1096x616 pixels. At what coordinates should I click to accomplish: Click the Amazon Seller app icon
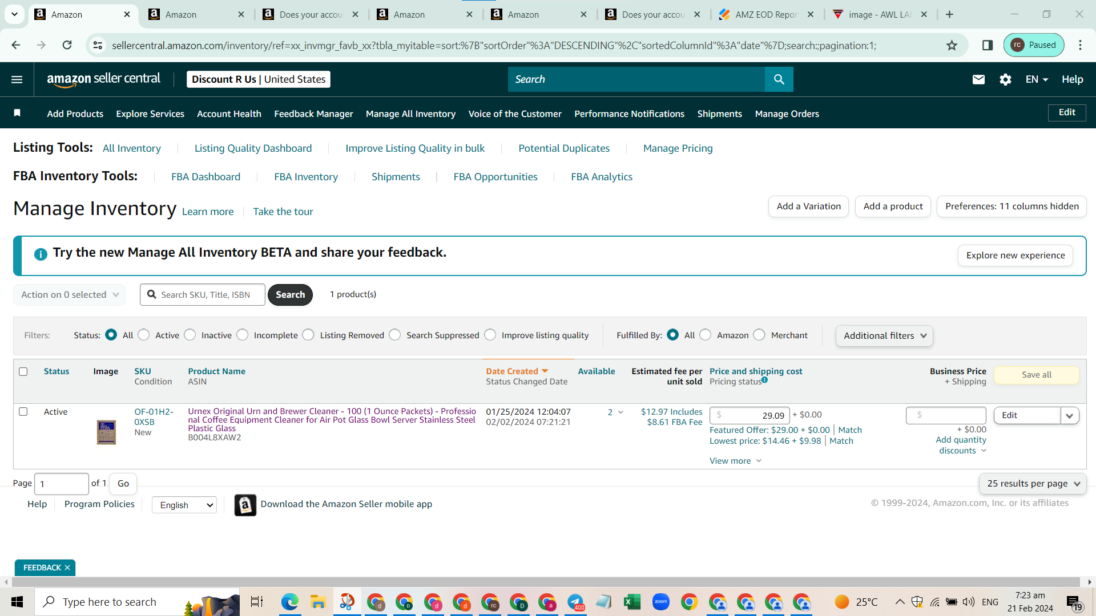245,505
